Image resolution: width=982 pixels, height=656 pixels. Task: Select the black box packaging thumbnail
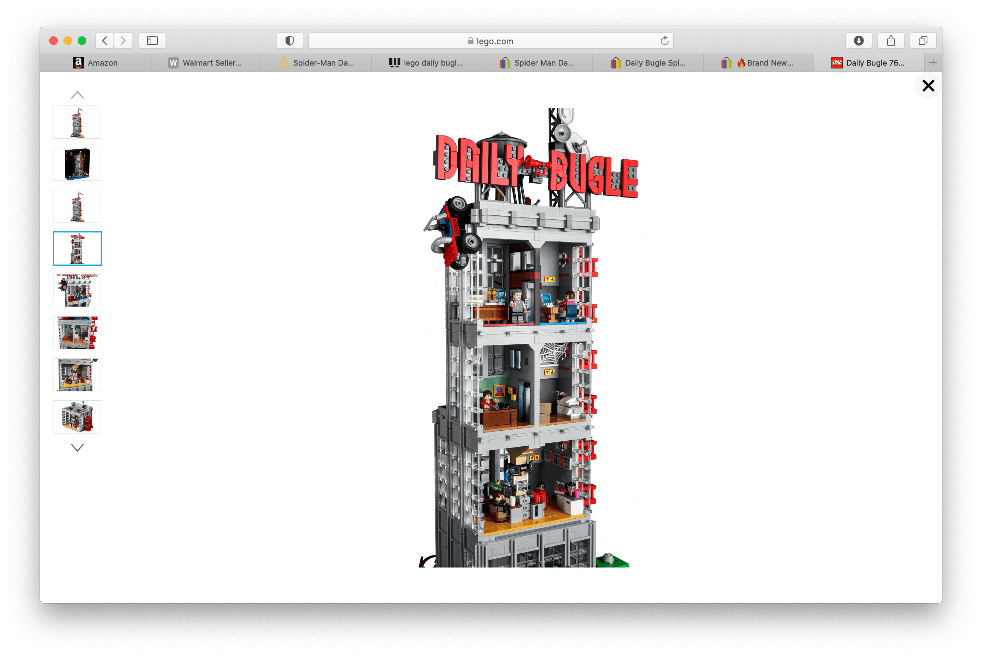[77, 164]
